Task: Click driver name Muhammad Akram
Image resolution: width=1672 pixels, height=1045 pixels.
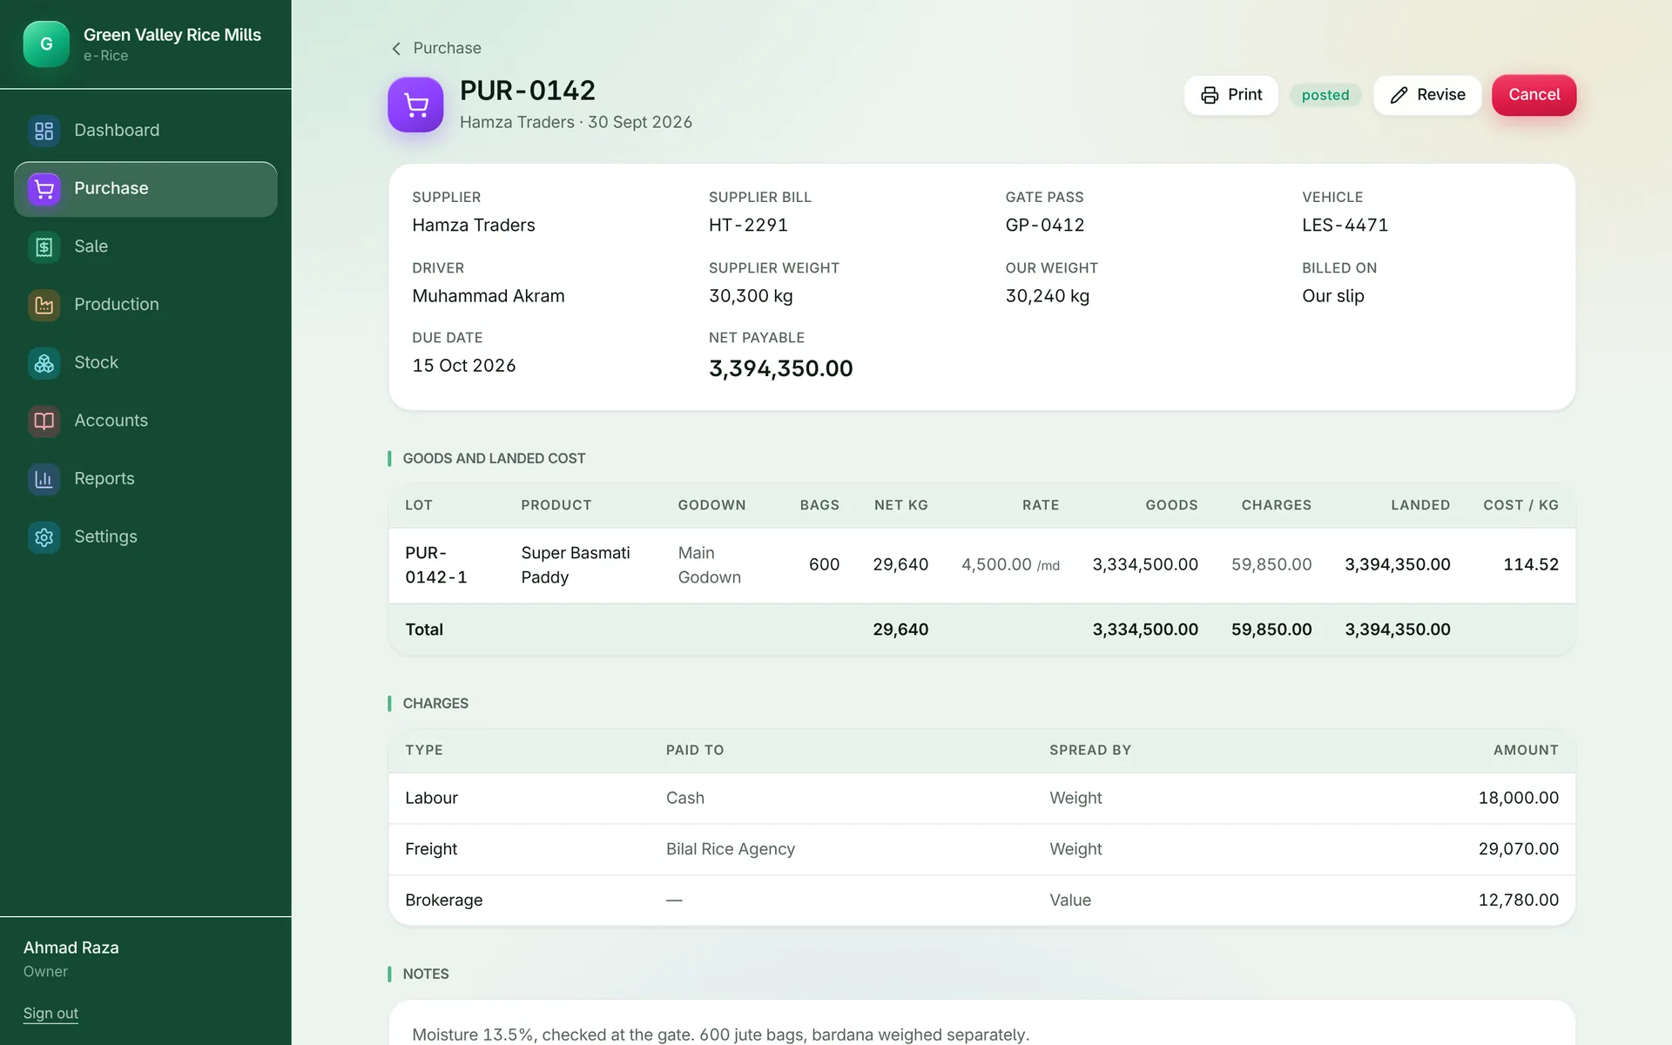Action: pyautogui.click(x=488, y=296)
